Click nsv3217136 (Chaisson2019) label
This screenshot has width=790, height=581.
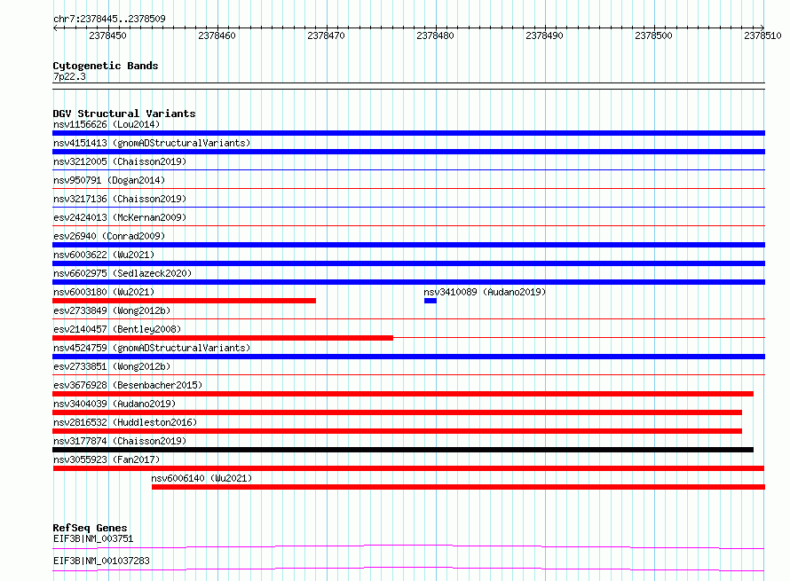120,199
